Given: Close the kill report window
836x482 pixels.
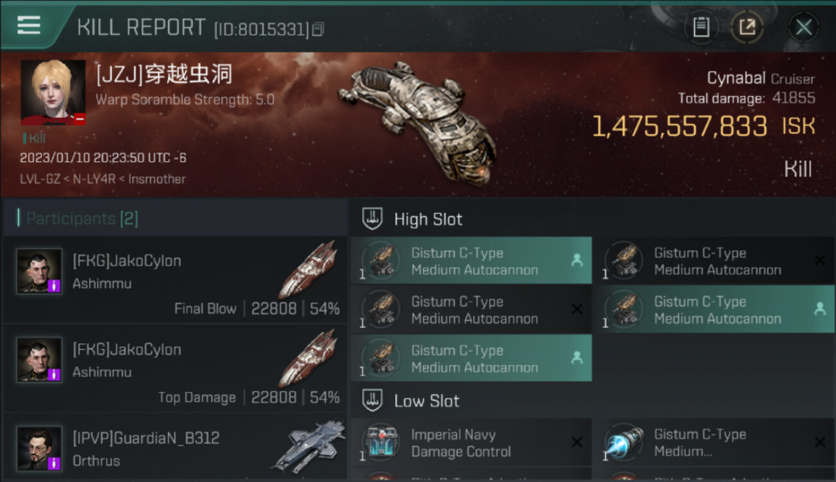Looking at the screenshot, I should [x=803, y=27].
